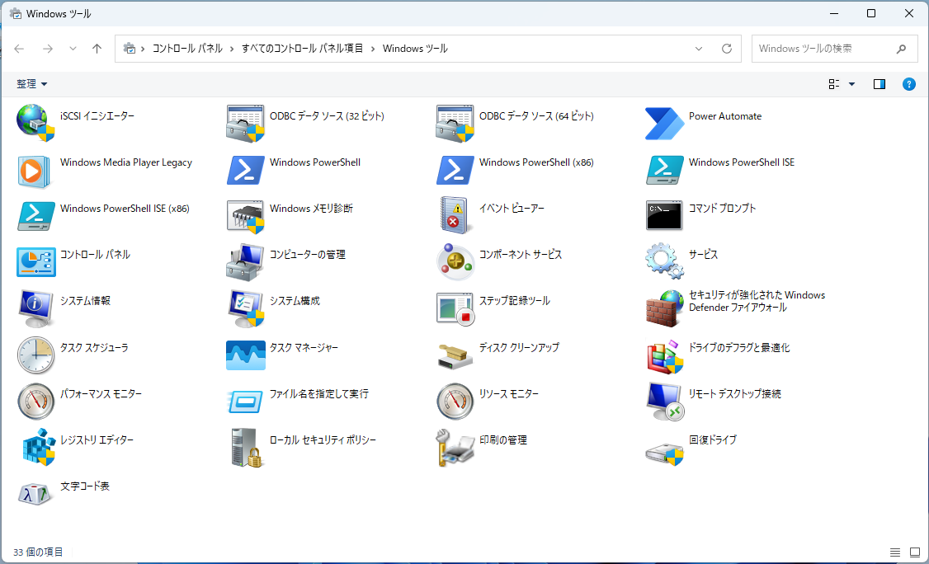Image resolution: width=929 pixels, height=564 pixels.
Task: Select the ファイル名を指定して実行 icon
Action: (x=245, y=401)
